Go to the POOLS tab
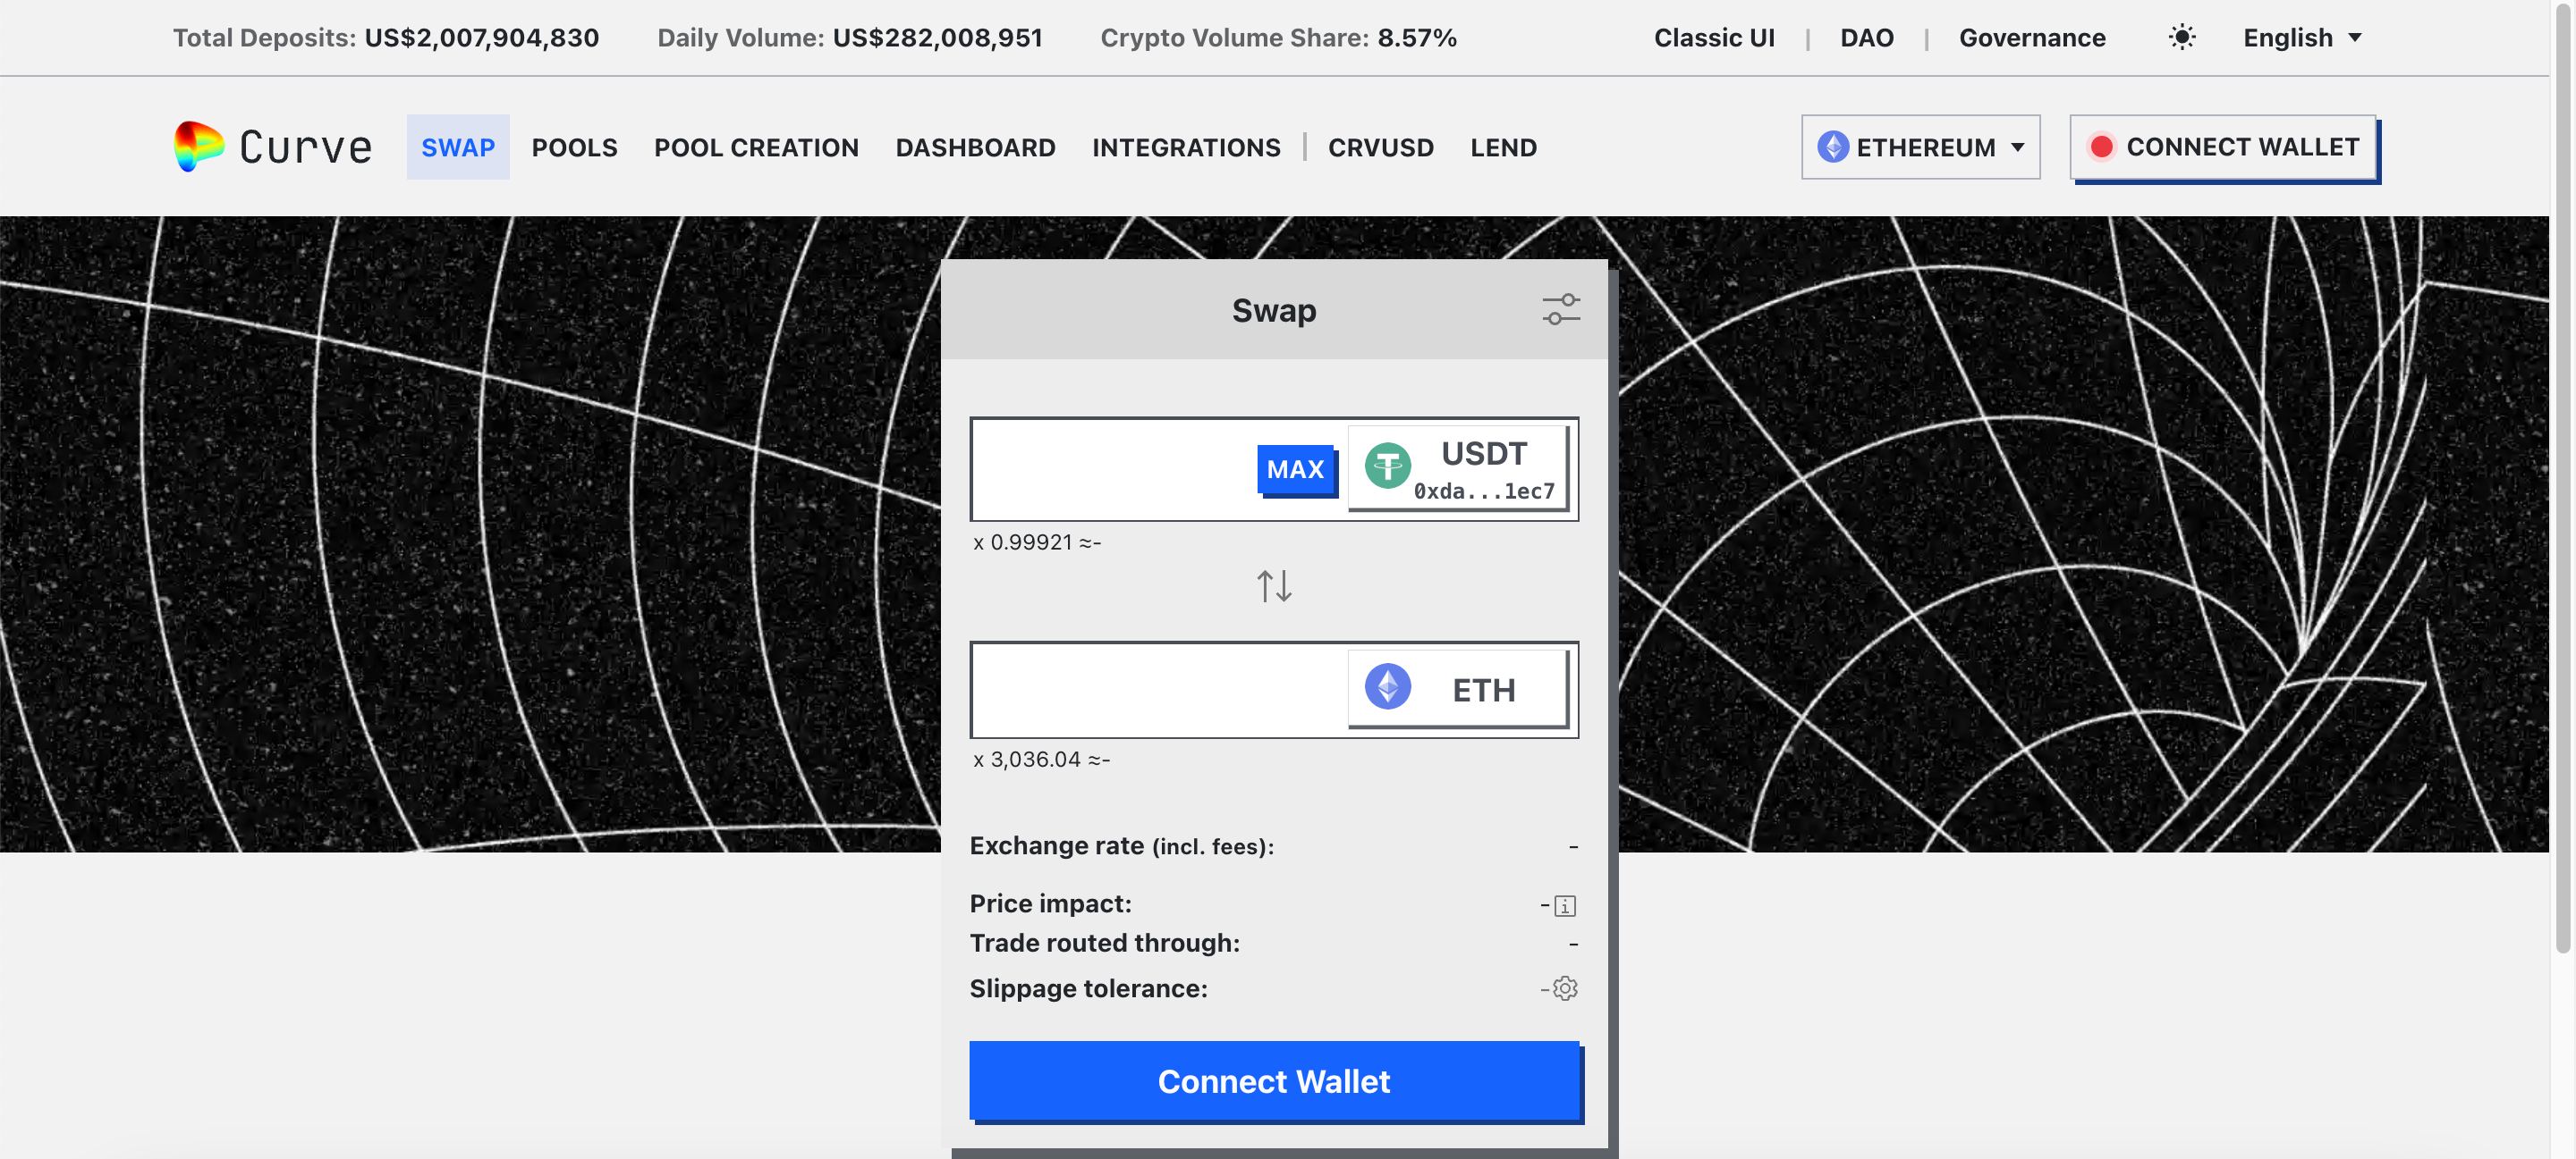 [x=574, y=147]
